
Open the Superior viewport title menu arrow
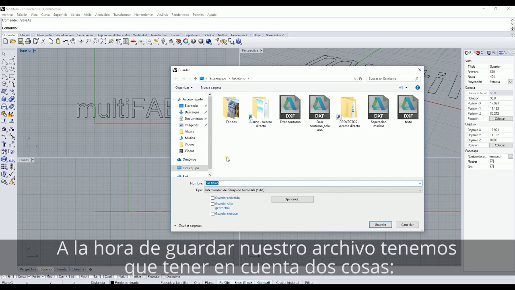tap(35, 50)
